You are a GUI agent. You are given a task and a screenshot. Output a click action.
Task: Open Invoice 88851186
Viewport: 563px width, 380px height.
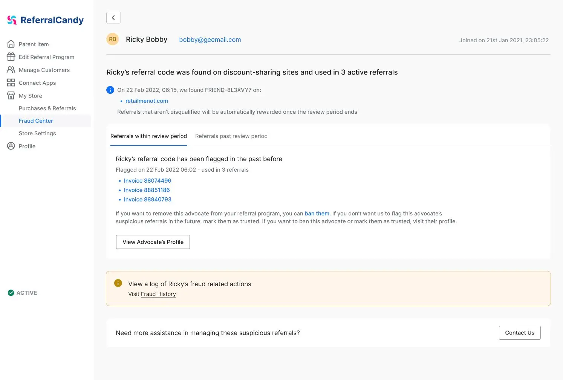[147, 190]
